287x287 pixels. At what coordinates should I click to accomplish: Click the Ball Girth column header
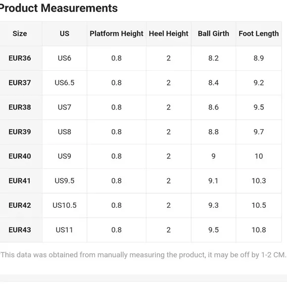pos(213,34)
